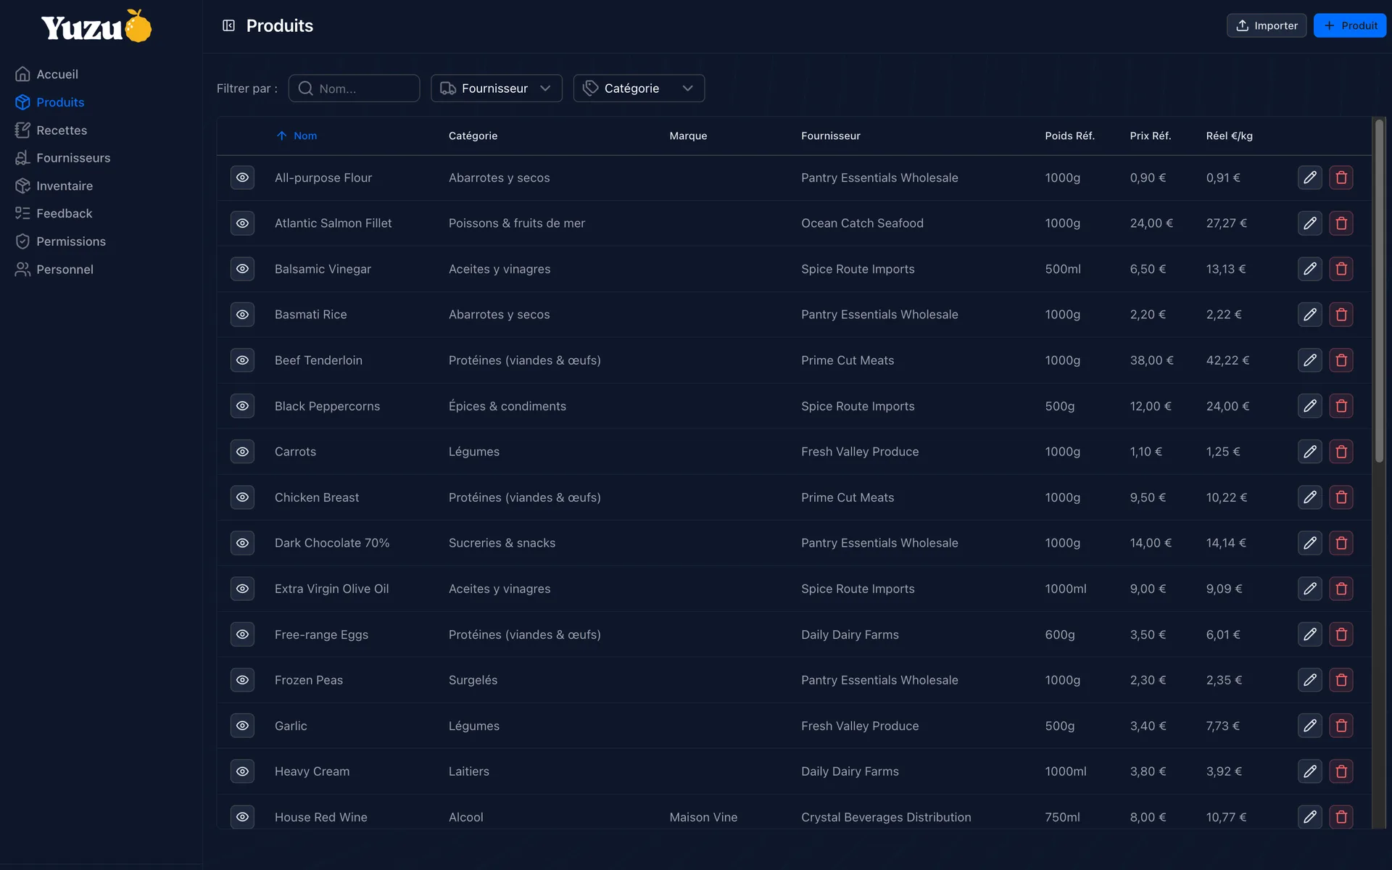Collapse the sidebar panel icon
The width and height of the screenshot is (1392, 870).
pos(228,26)
